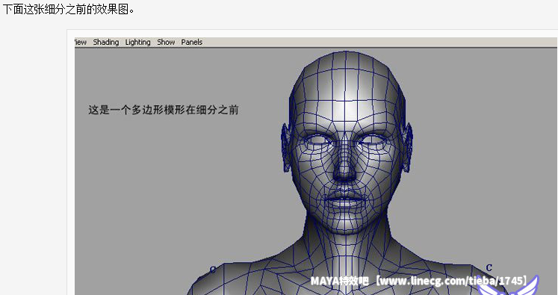Image resolution: width=558 pixels, height=295 pixels.
Task: Select the model's right ear mesh
Action: pos(286,147)
